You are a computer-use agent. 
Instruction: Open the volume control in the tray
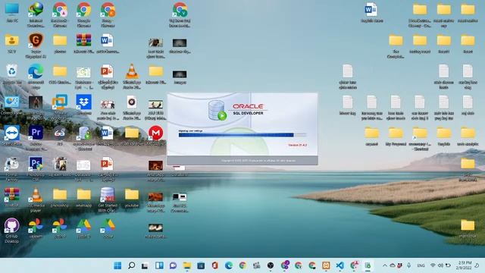point(440,265)
